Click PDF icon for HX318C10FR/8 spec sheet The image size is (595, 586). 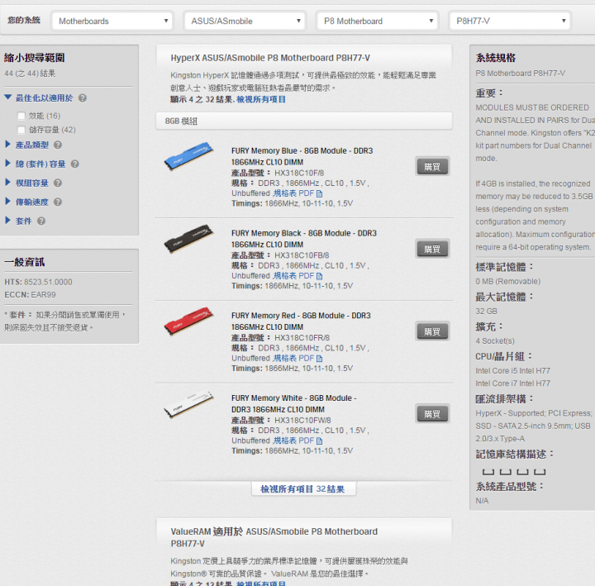[x=319, y=358]
